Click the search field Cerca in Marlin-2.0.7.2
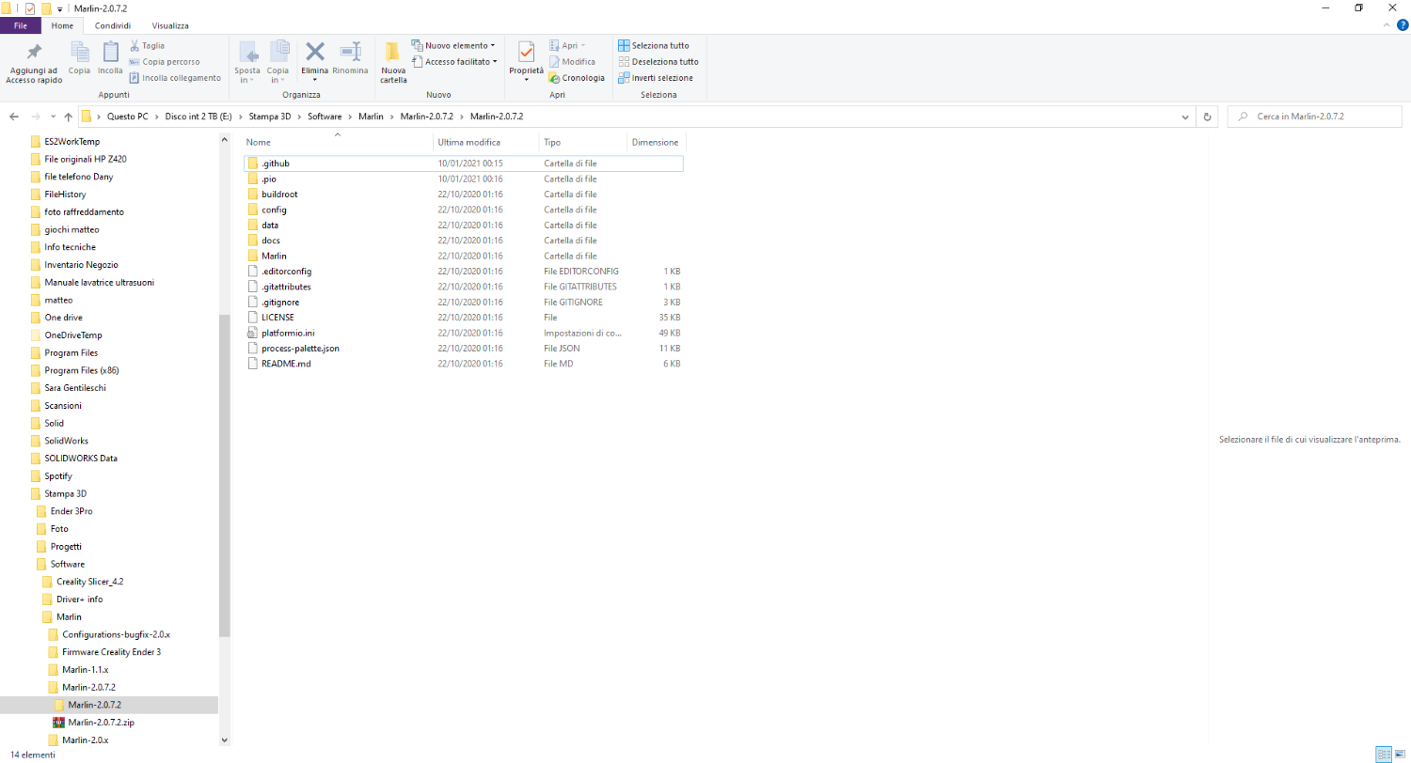1411x763 pixels. click(x=1317, y=117)
